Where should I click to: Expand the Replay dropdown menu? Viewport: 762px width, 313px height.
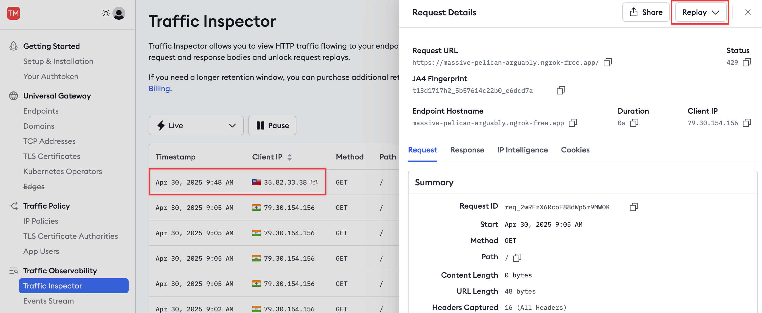point(700,12)
